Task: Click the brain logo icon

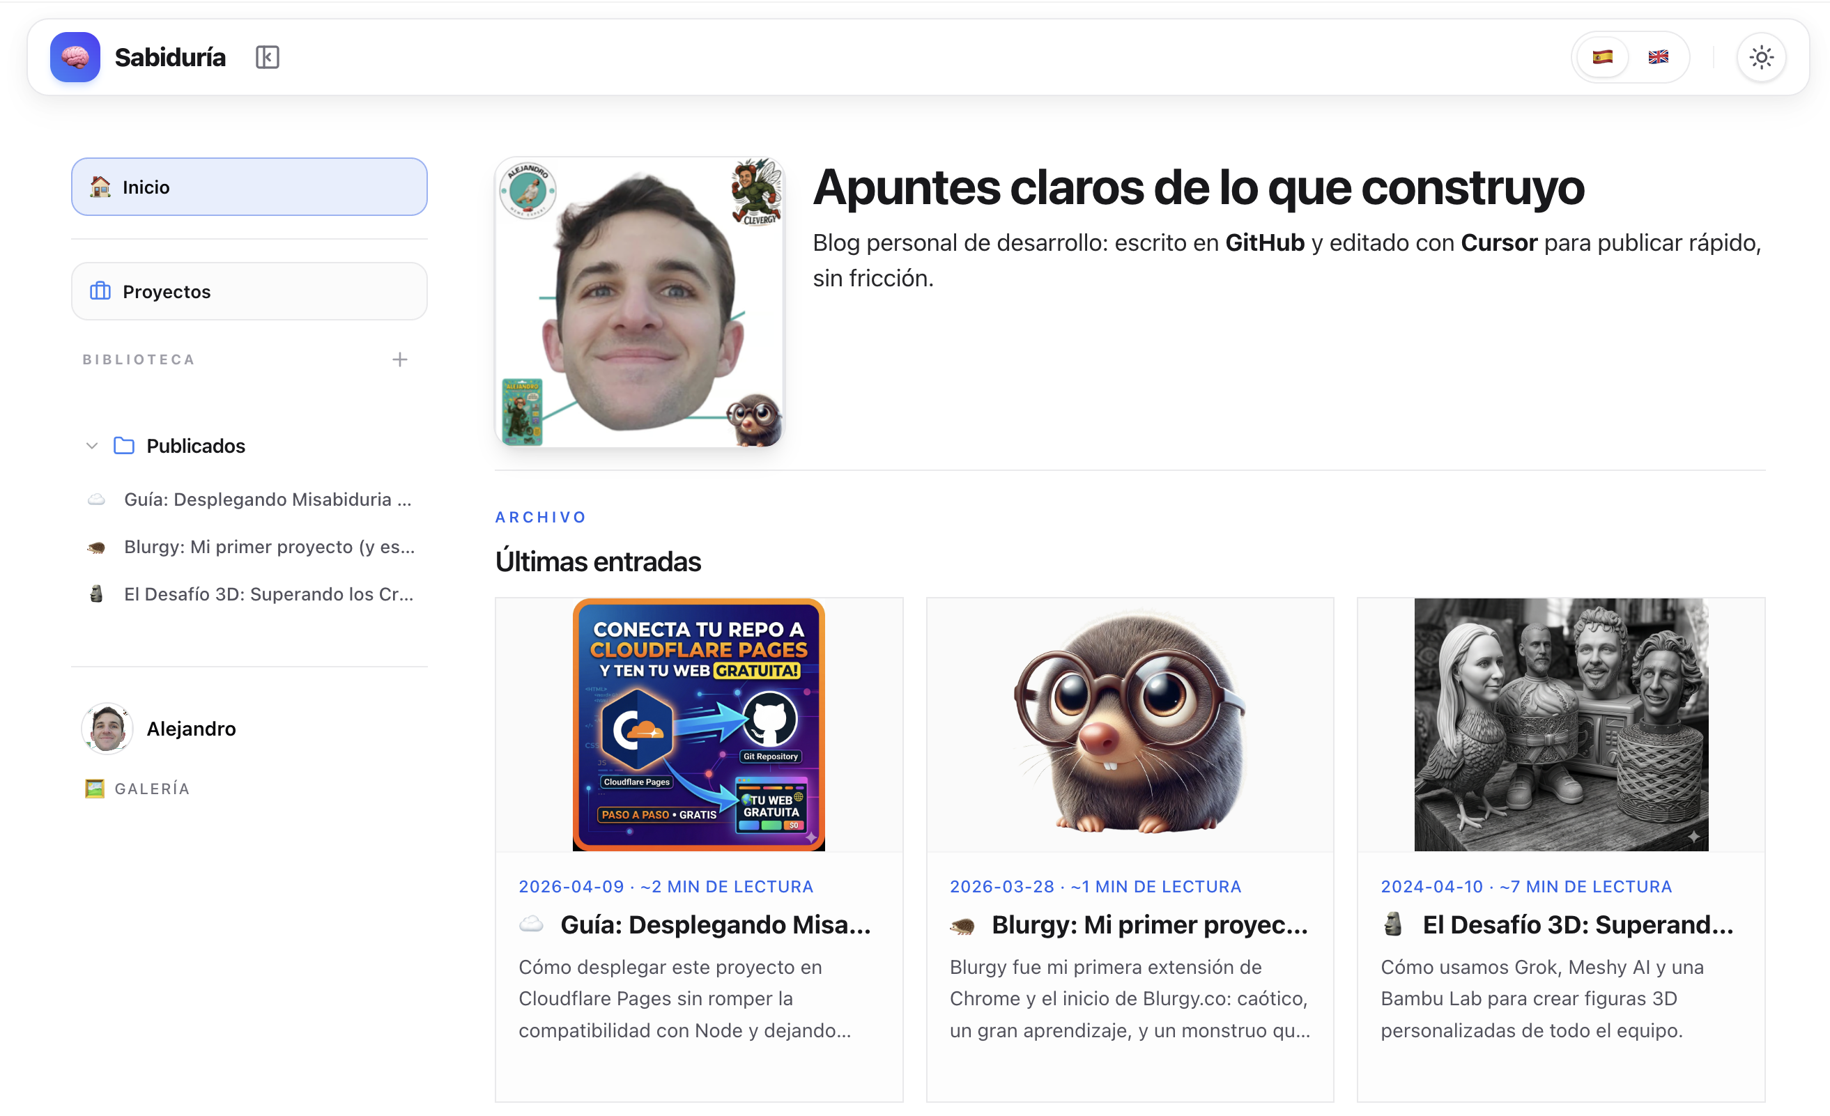Action: [75, 57]
